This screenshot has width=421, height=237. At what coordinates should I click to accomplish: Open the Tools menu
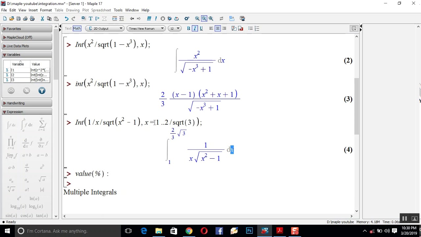pyautogui.click(x=118, y=10)
